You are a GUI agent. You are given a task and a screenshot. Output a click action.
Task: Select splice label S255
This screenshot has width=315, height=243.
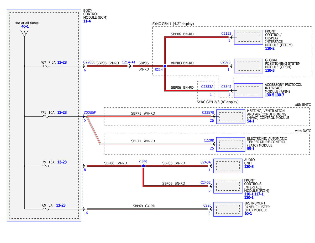click(143, 162)
